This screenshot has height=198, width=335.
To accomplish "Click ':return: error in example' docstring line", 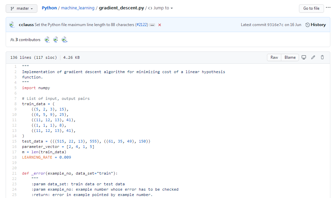I will coord(92,195).
